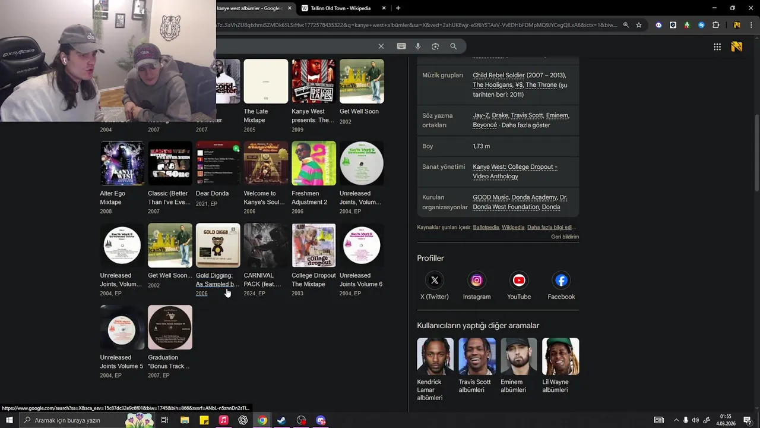This screenshot has width=760, height=428.
Task: Open Kanye West: College Dropout Video Anthology
Action: pos(515,171)
